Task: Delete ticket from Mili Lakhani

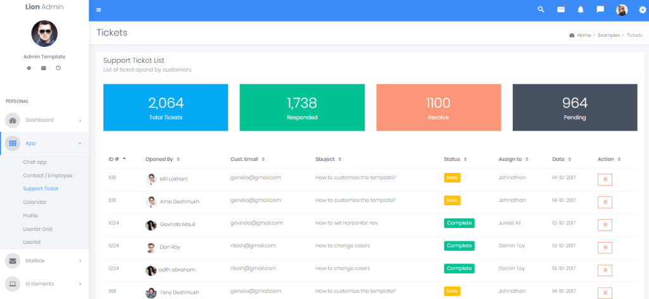Action: [x=605, y=180]
